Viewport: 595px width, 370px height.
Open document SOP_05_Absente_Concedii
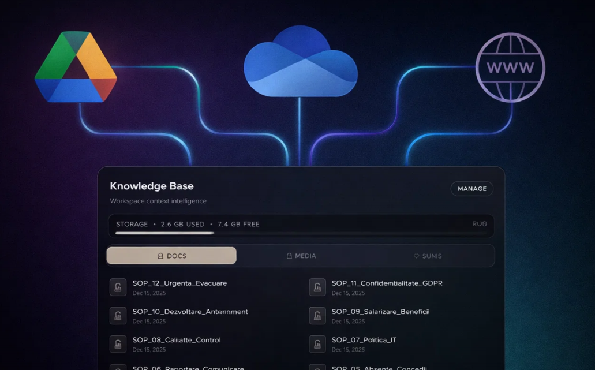[379, 368]
